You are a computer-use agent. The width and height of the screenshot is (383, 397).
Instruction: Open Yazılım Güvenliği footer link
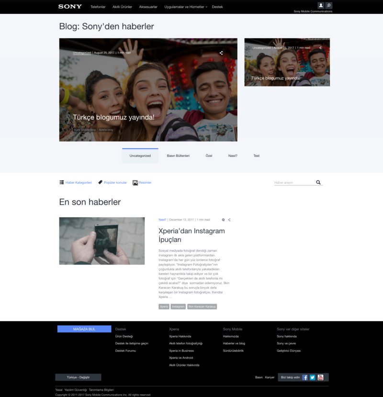(76, 390)
